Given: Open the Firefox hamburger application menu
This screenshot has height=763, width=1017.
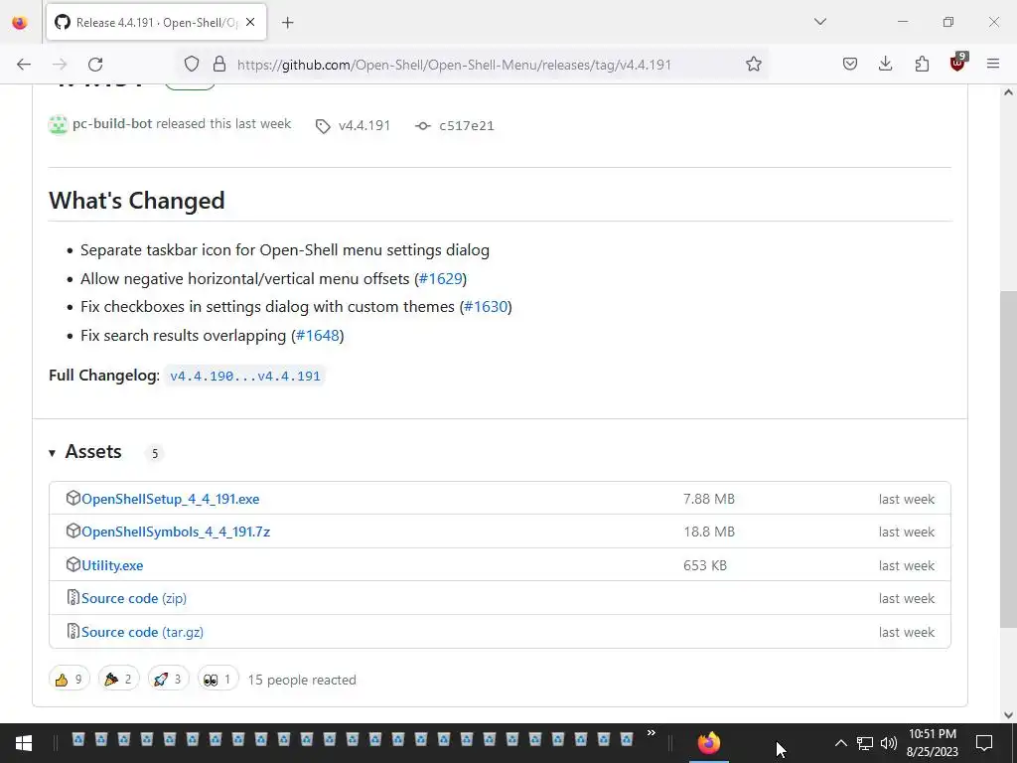Looking at the screenshot, I should [x=993, y=64].
